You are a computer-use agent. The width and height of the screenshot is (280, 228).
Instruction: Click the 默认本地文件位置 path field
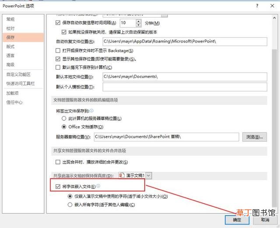(185, 77)
